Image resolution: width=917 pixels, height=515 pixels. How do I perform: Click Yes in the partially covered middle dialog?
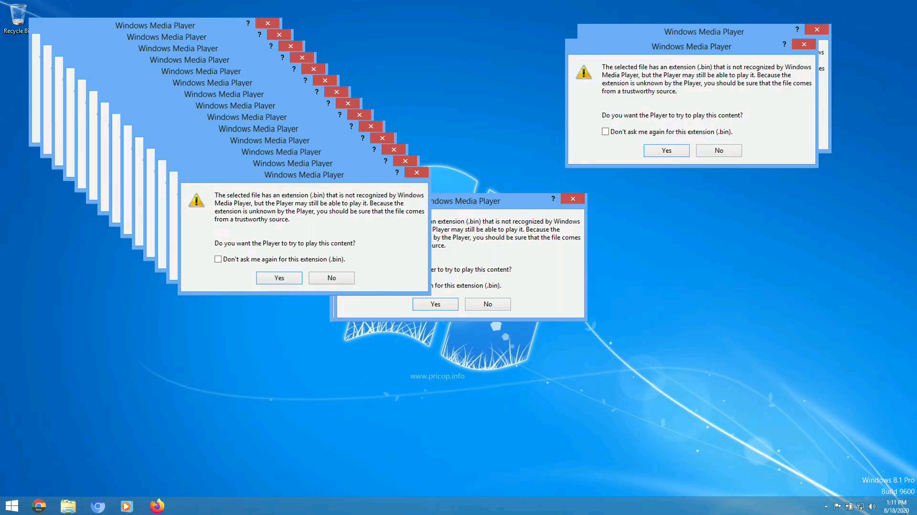[x=436, y=304]
